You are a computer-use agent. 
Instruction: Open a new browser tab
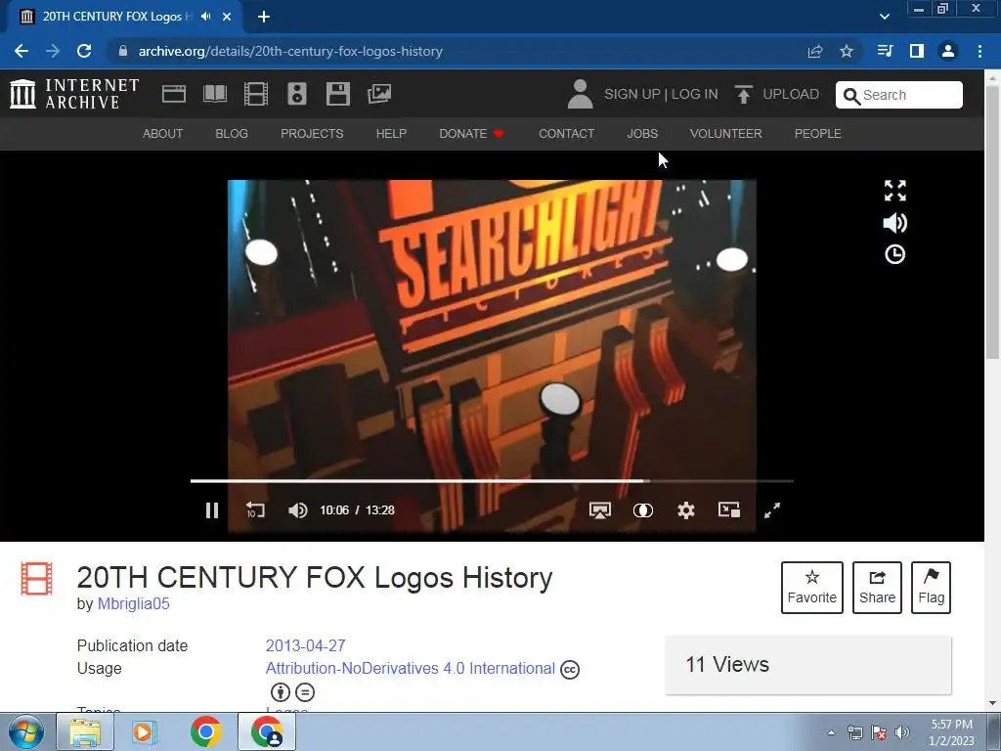[264, 17]
